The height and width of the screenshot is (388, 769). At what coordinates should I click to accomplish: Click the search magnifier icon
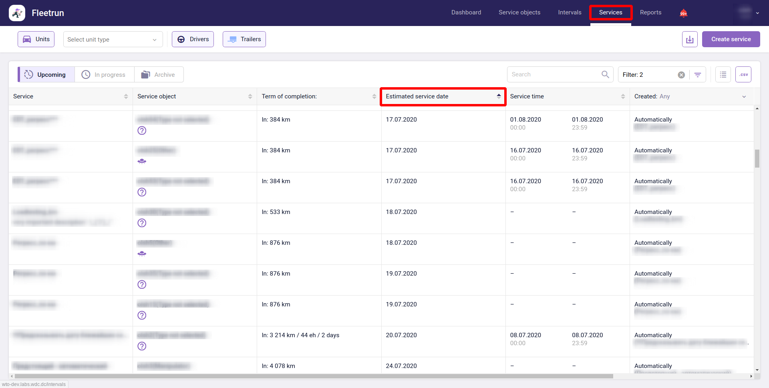[x=605, y=74]
